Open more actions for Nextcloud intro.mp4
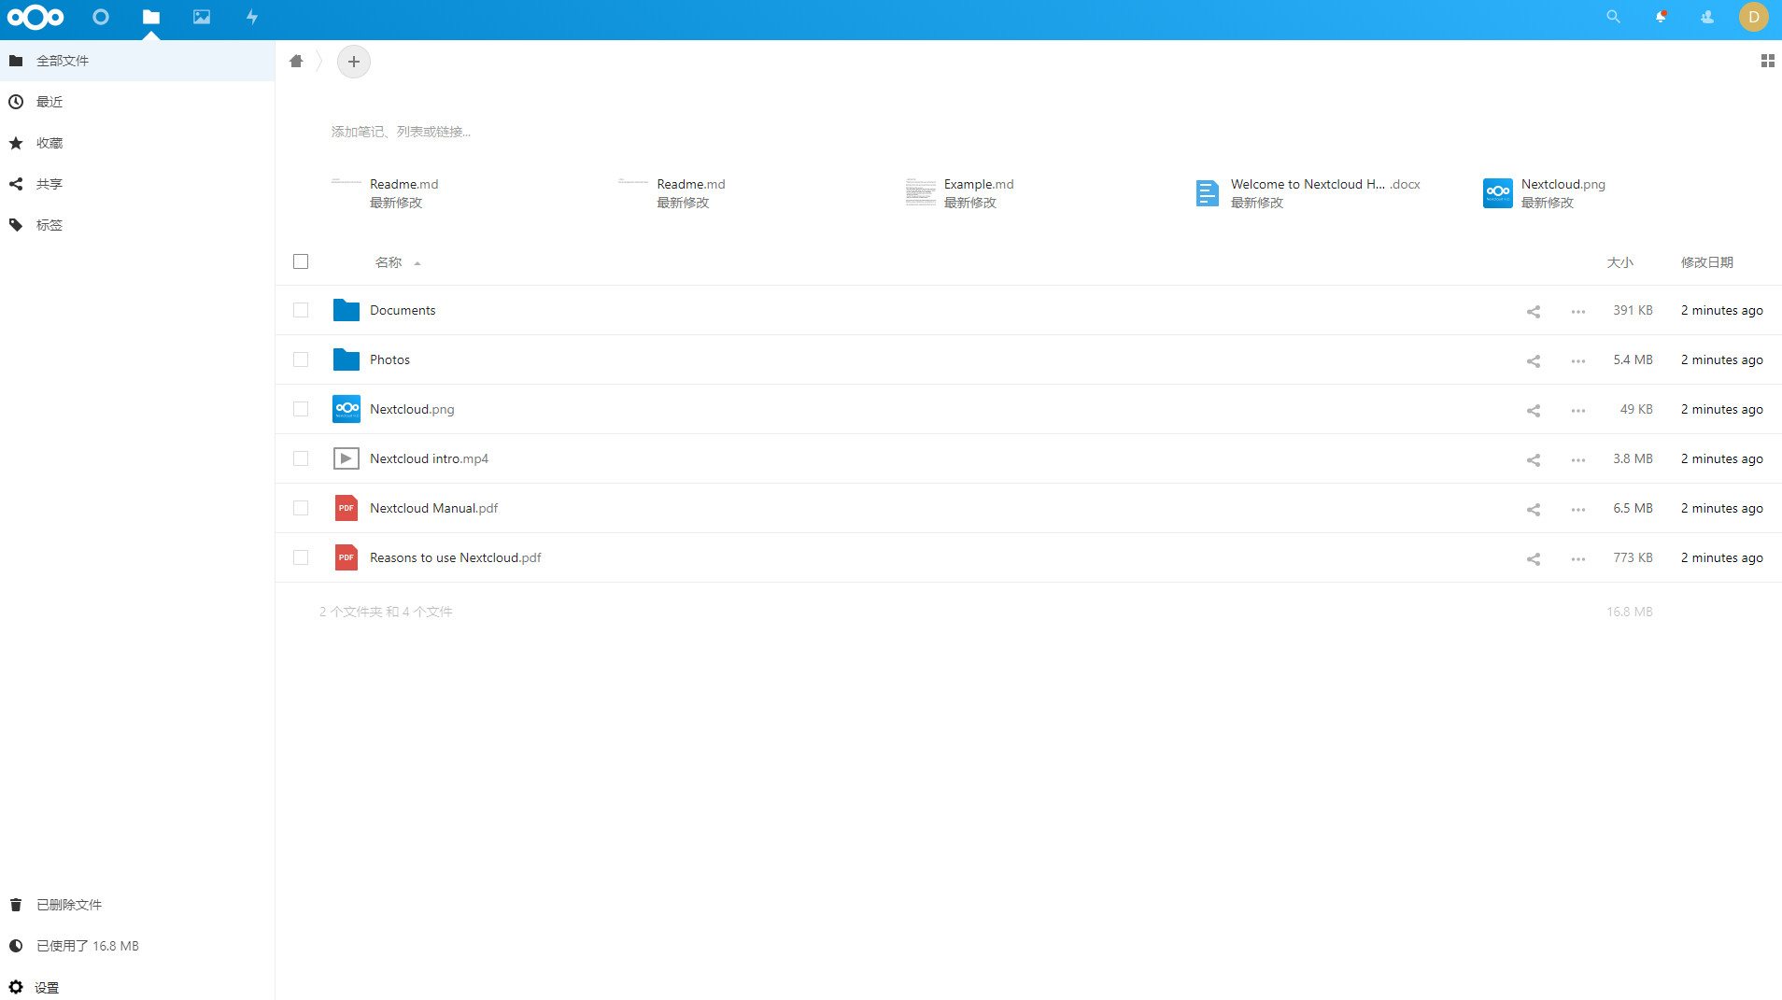 coord(1578,459)
